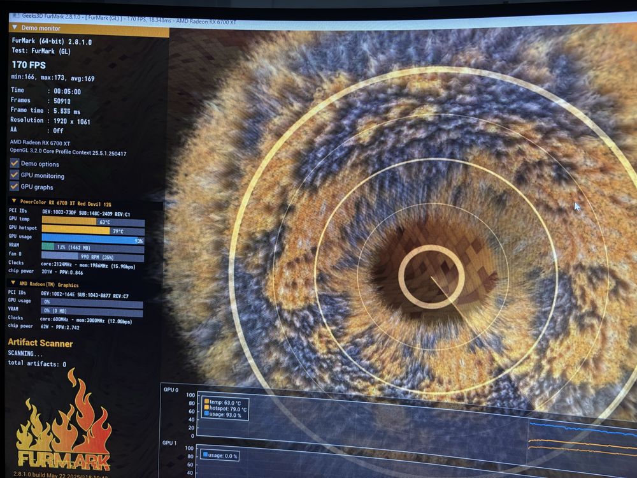The height and width of the screenshot is (478, 637).
Task: Toggle the Demo options checkbox
Action: click(14, 163)
